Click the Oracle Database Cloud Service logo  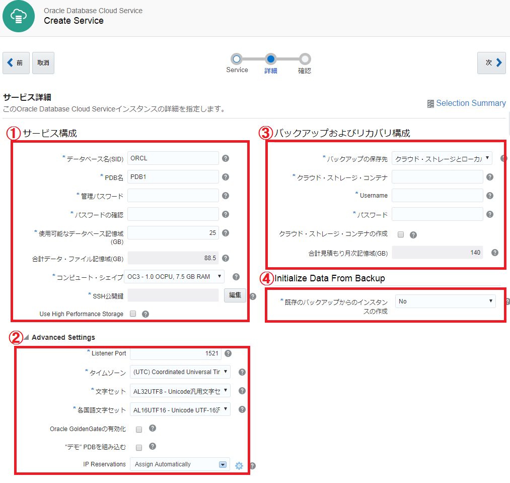tap(19, 16)
